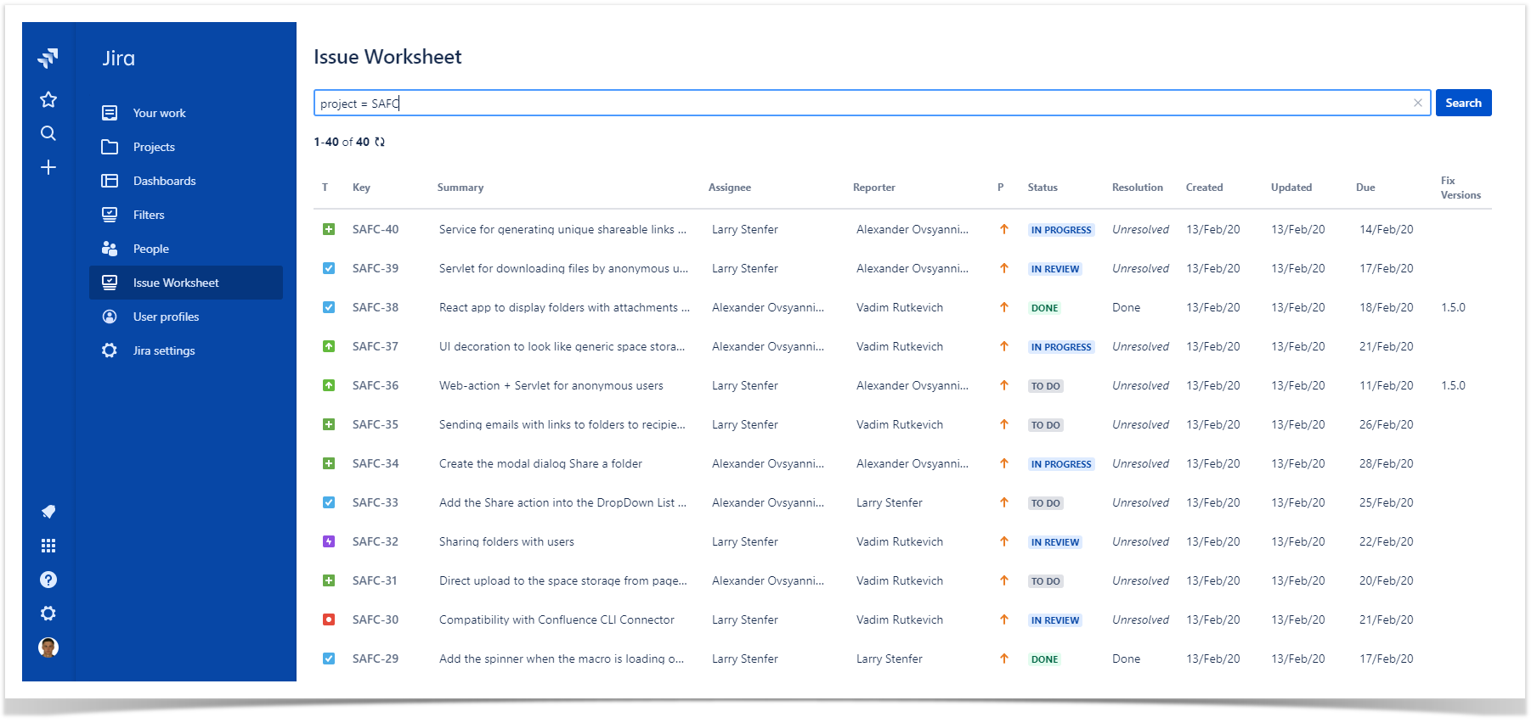This screenshot has height=723, width=1537.
Task: Open Jira settings in sidebar
Action: pos(164,350)
